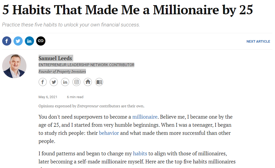The height and width of the screenshot is (168, 275).
Task: Open author's Instagram profile icon
Action: coord(76,82)
